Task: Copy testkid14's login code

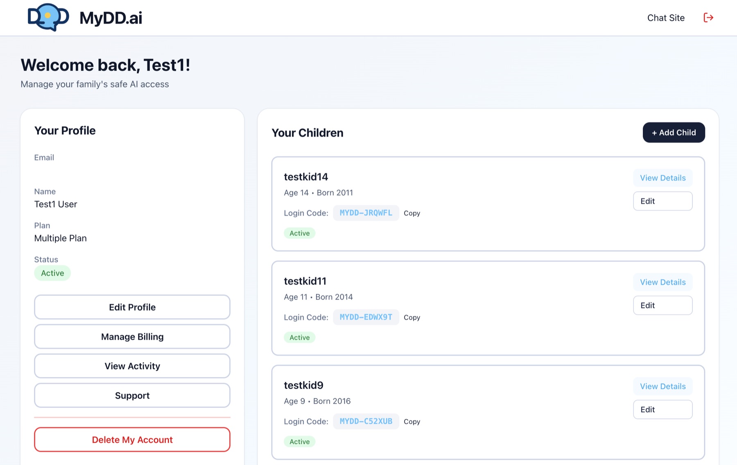Action: (412, 213)
